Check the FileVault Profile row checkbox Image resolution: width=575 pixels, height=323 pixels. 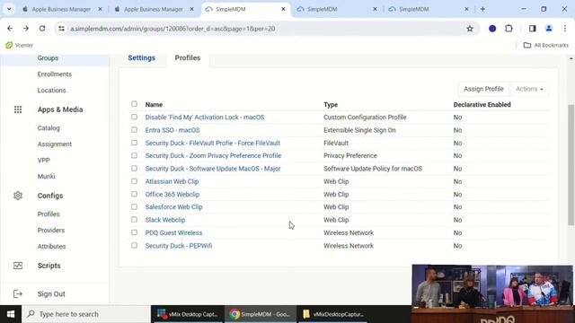point(134,143)
